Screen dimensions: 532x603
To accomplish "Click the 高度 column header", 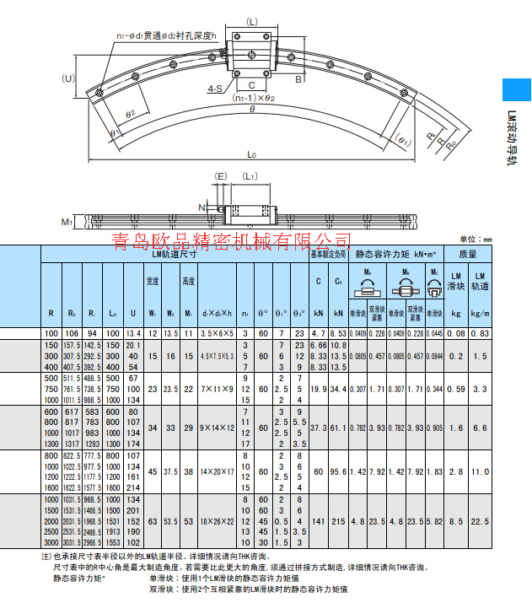I will 188,282.
